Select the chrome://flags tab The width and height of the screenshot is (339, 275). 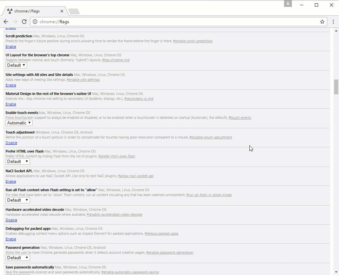[x=33, y=11]
